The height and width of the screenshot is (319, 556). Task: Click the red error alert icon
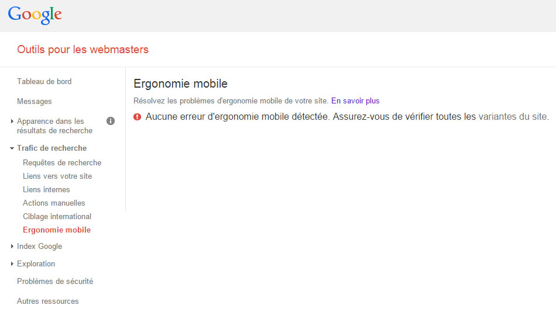click(137, 117)
